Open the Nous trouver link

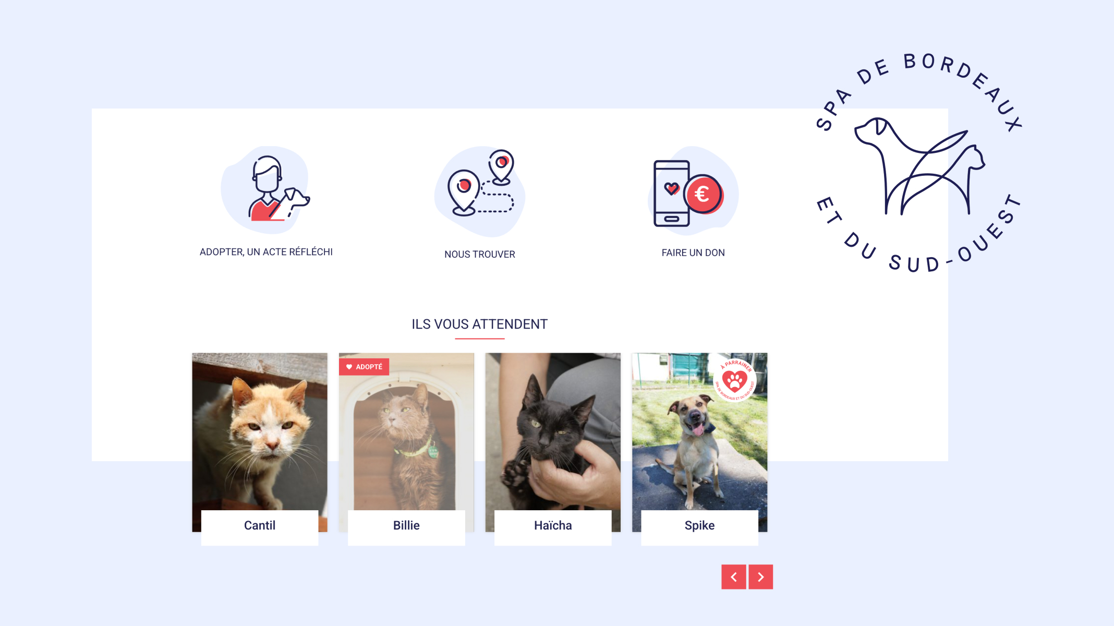480,255
